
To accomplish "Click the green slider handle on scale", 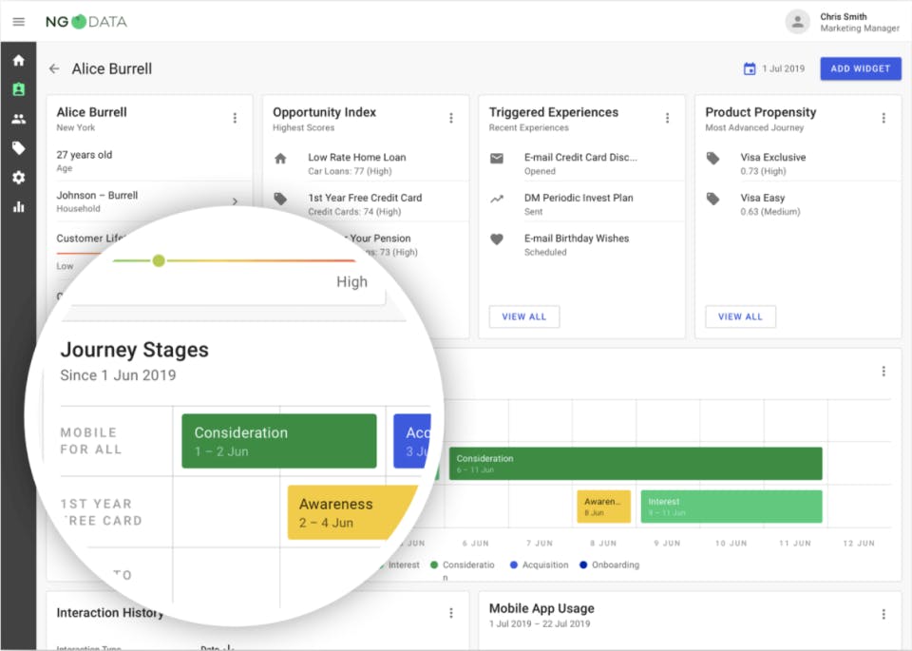I will [159, 260].
